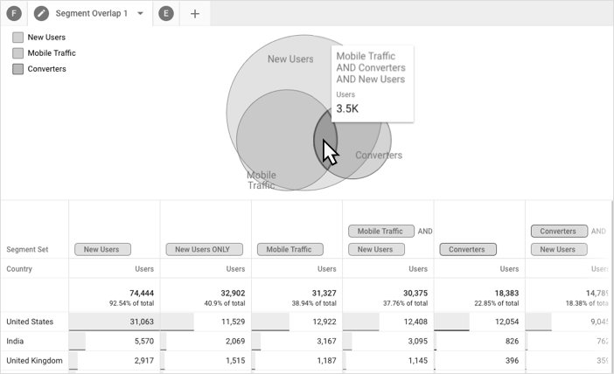The height and width of the screenshot is (374, 614).
Task: Click the New Users ONLY segment chip
Action: click(x=202, y=249)
